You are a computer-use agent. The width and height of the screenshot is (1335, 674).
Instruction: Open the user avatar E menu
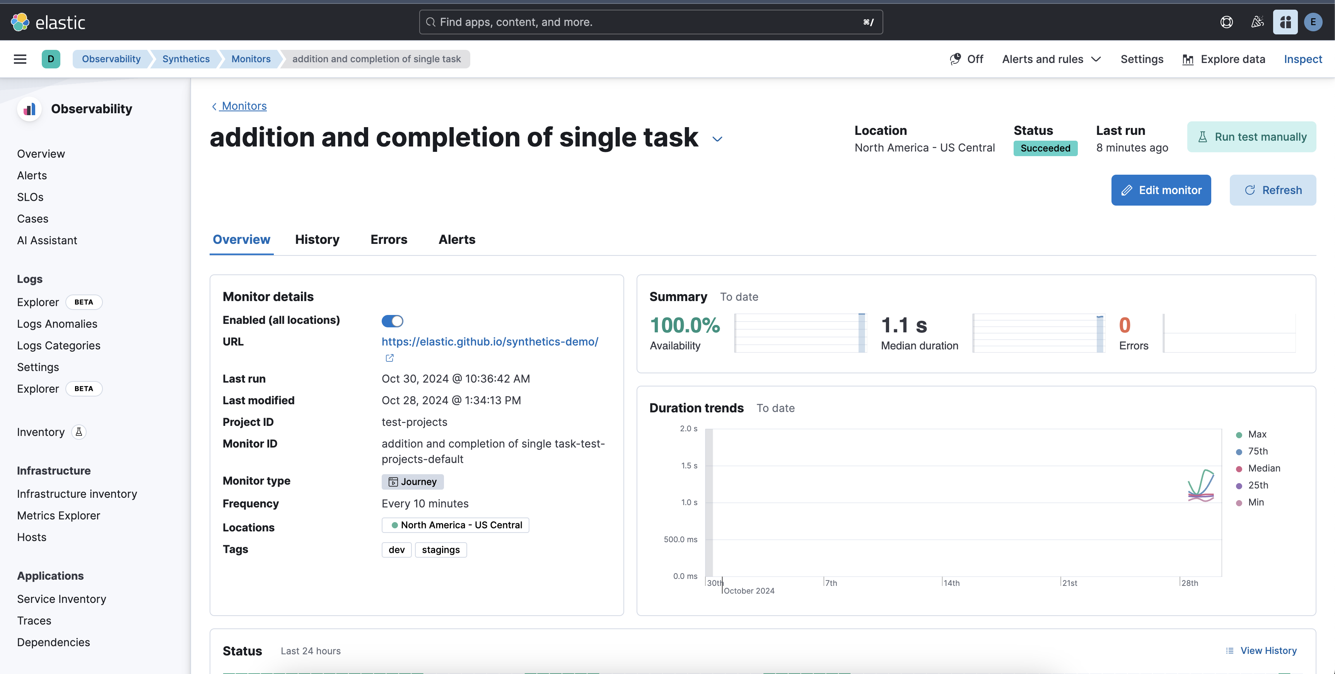pyautogui.click(x=1313, y=22)
